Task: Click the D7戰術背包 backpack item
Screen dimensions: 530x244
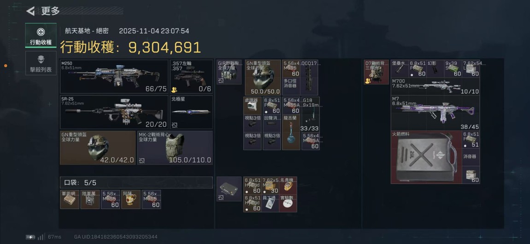Action: 376,72
